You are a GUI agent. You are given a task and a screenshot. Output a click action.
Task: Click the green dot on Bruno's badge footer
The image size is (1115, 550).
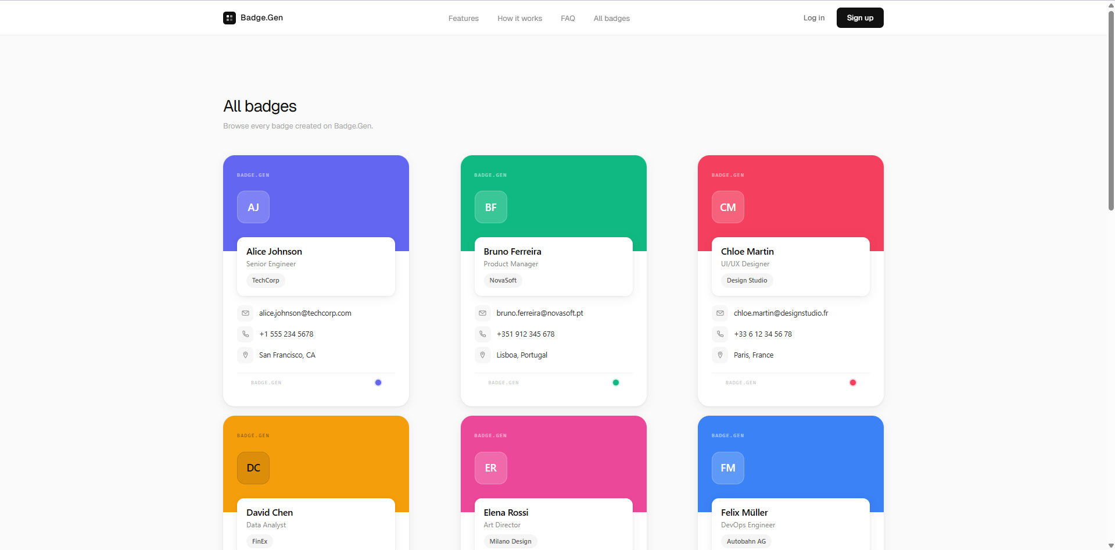pos(616,383)
